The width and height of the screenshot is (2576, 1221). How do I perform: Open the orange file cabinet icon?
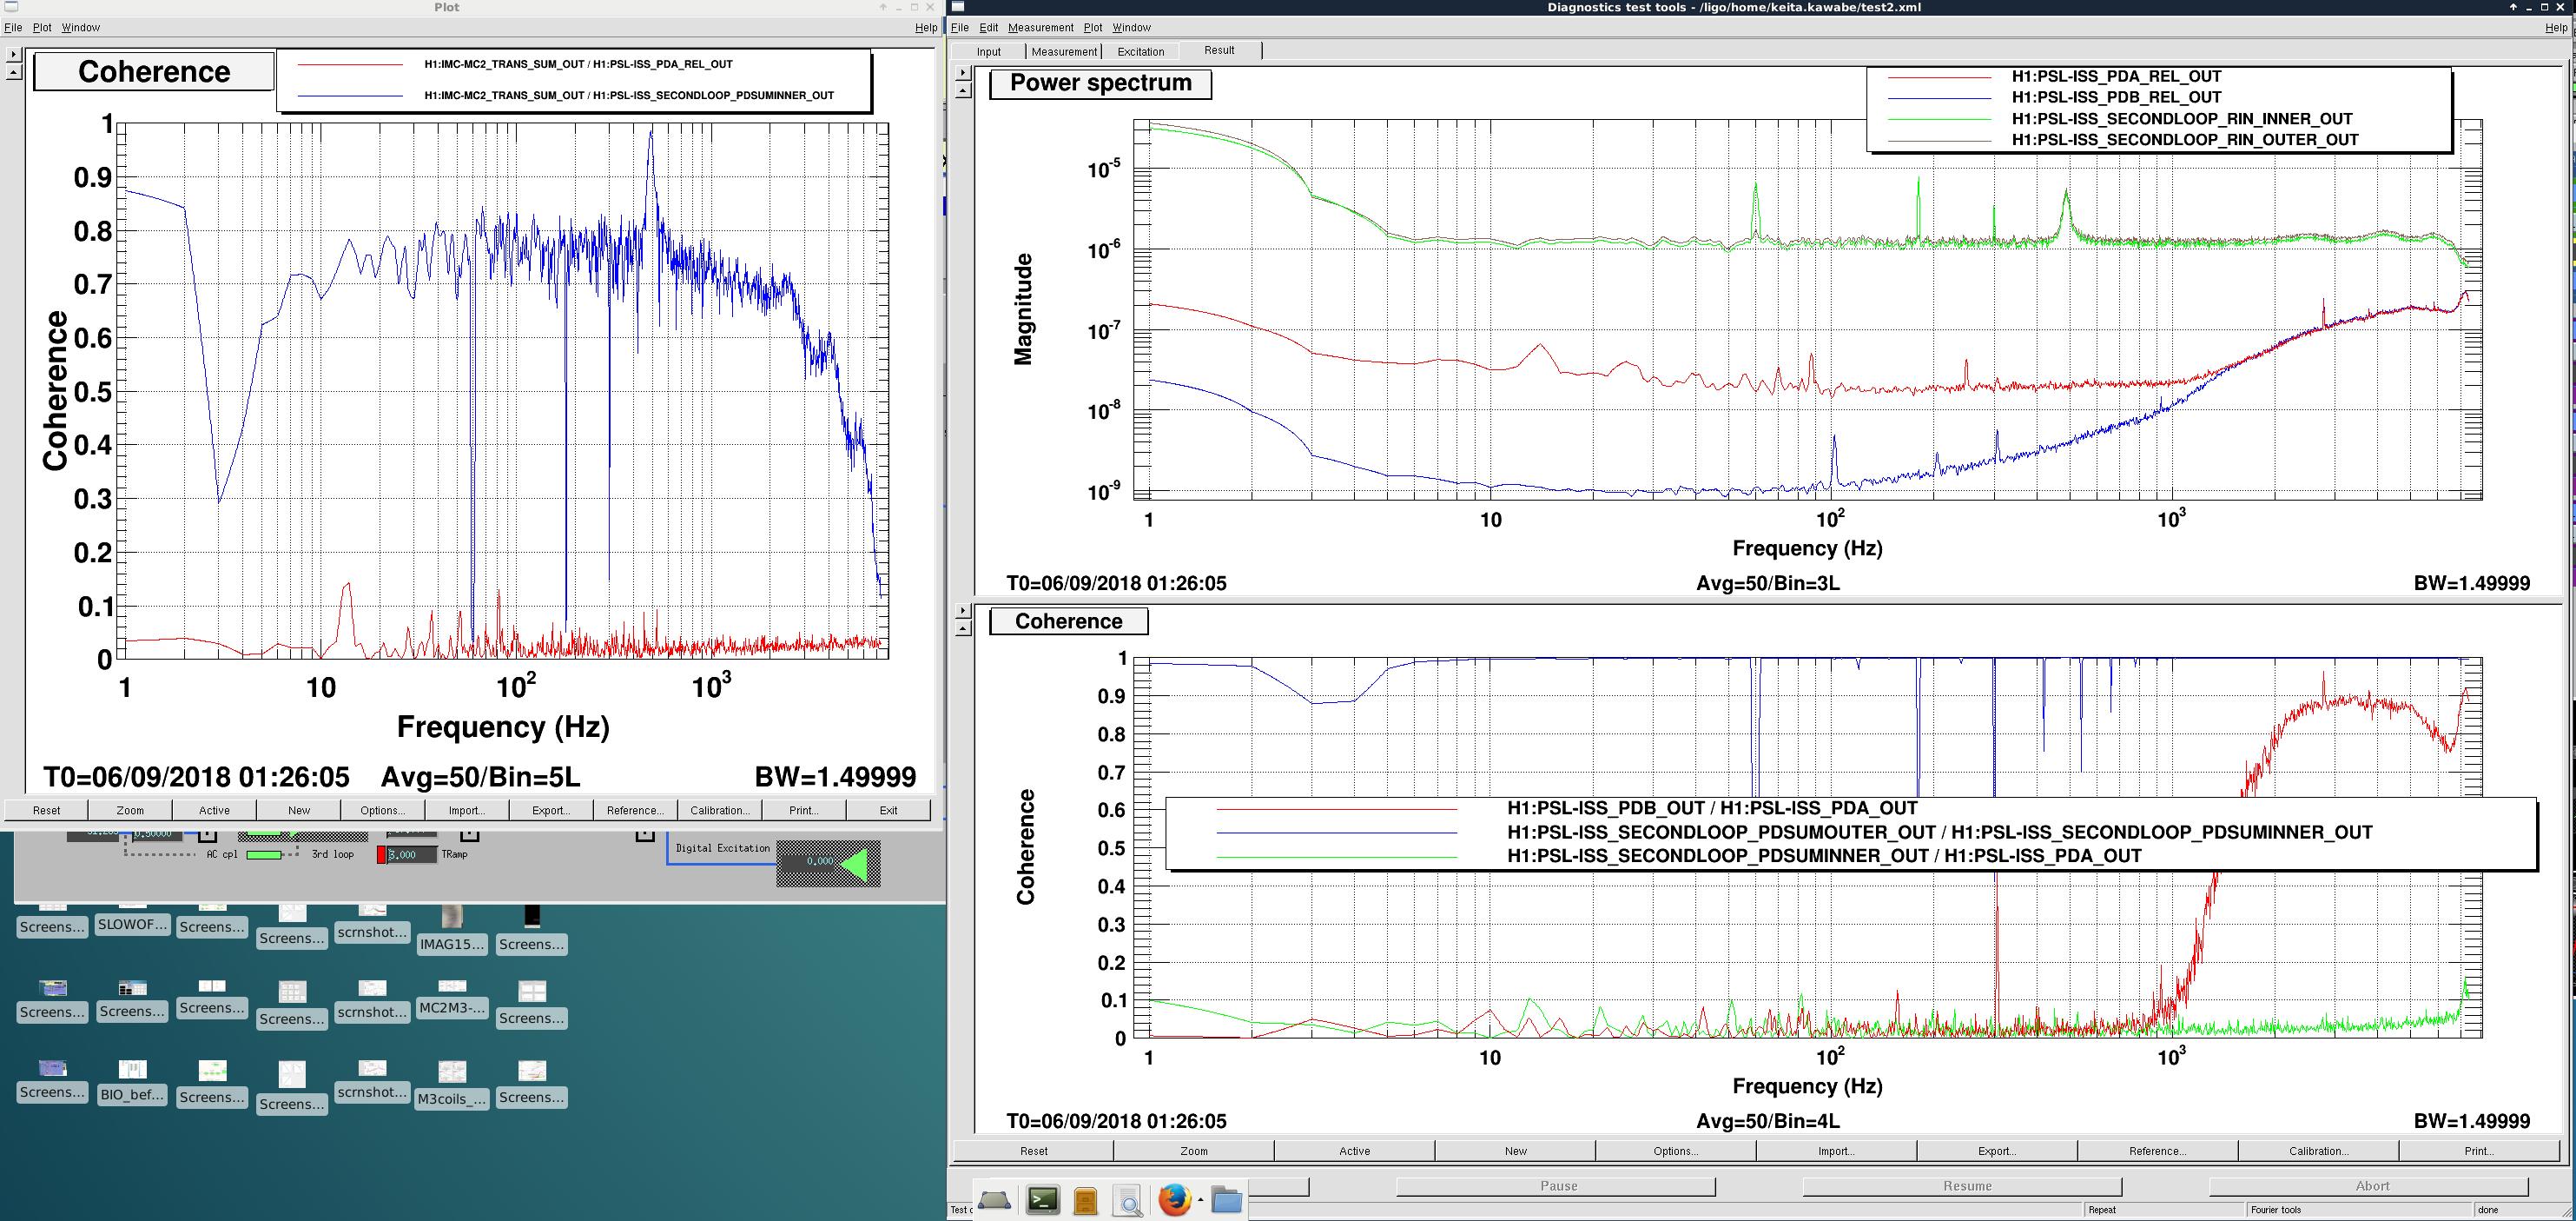tap(1085, 1200)
